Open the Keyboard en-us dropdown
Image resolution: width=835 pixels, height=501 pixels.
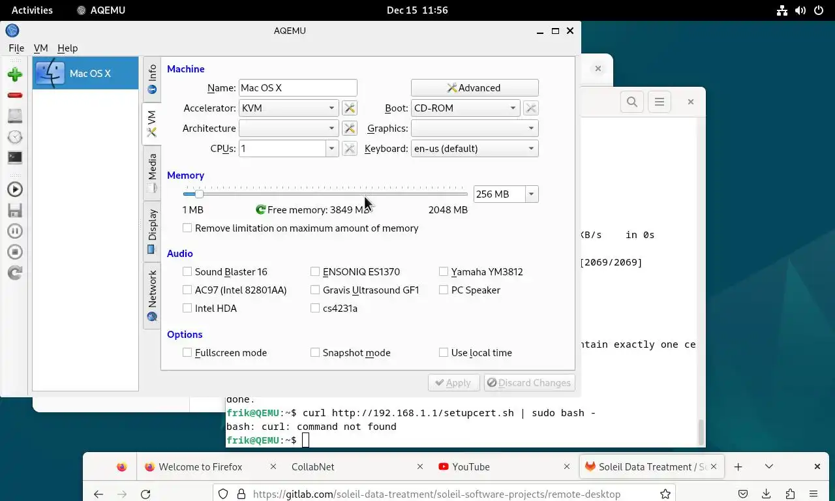(475, 149)
